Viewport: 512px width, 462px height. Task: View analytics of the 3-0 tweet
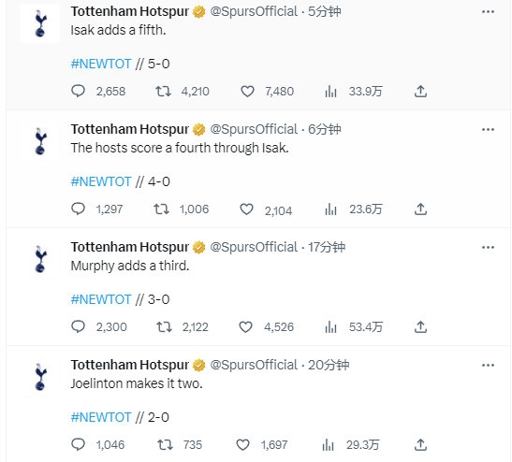330,327
